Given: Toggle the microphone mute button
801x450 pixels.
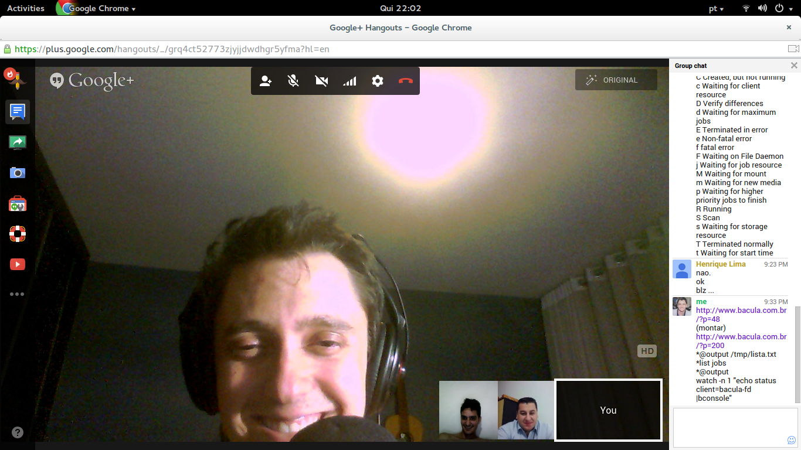Looking at the screenshot, I should [293, 81].
